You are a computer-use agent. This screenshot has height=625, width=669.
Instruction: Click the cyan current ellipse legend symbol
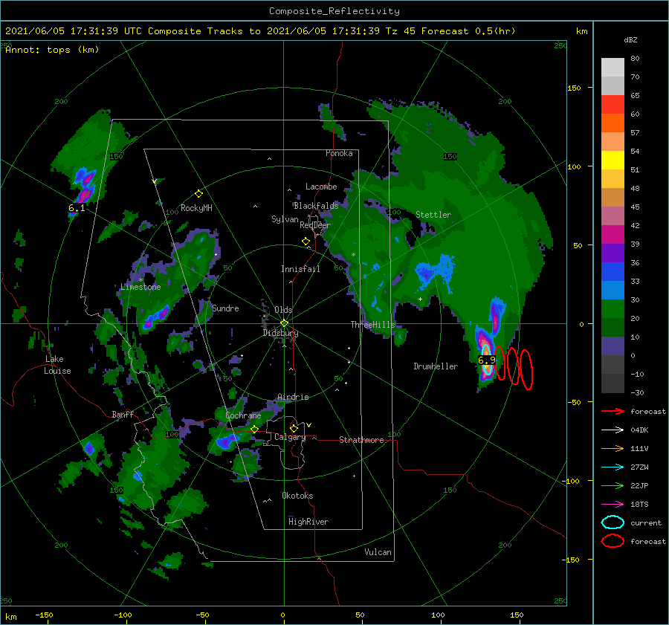tap(613, 522)
